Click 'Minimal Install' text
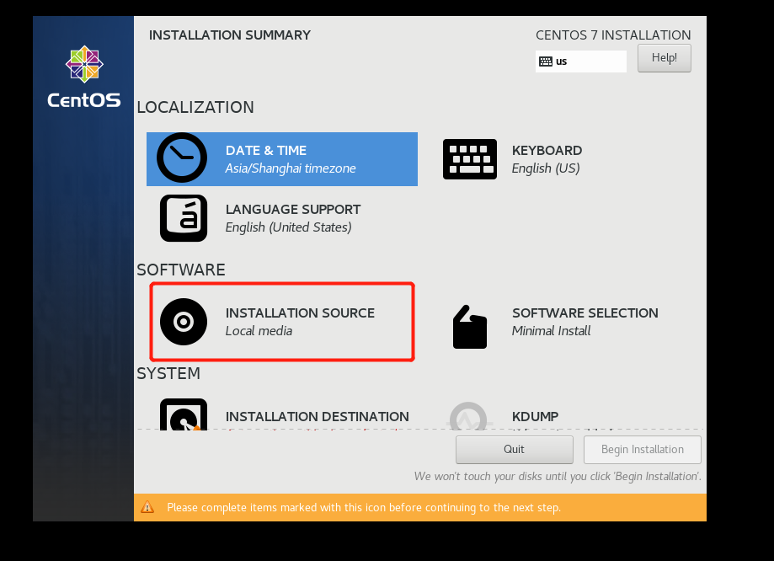The width and height of the screenshot is (774, 561). coord(551,331)
